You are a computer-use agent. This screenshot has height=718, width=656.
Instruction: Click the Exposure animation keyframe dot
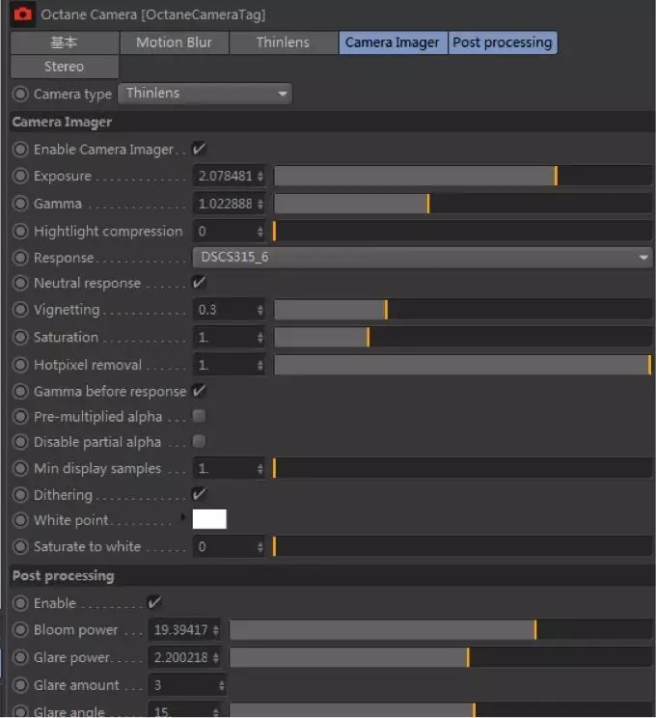(x=20, y=177)
